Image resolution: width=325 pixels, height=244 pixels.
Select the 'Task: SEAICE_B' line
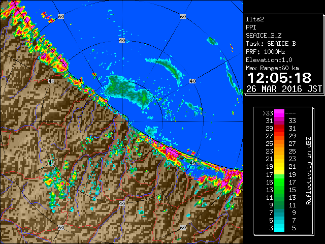tap(271, 44)
